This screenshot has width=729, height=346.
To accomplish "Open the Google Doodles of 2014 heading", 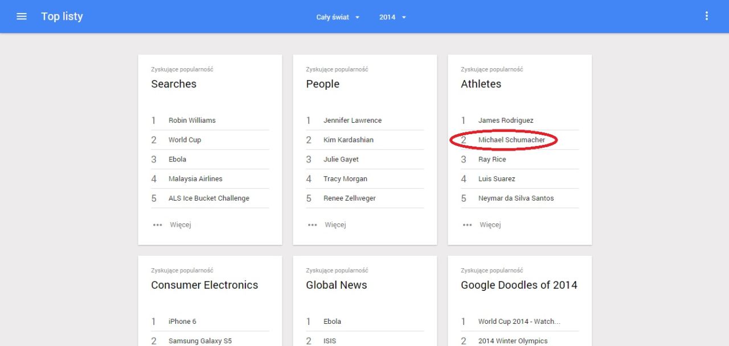I will pos(519,285).
